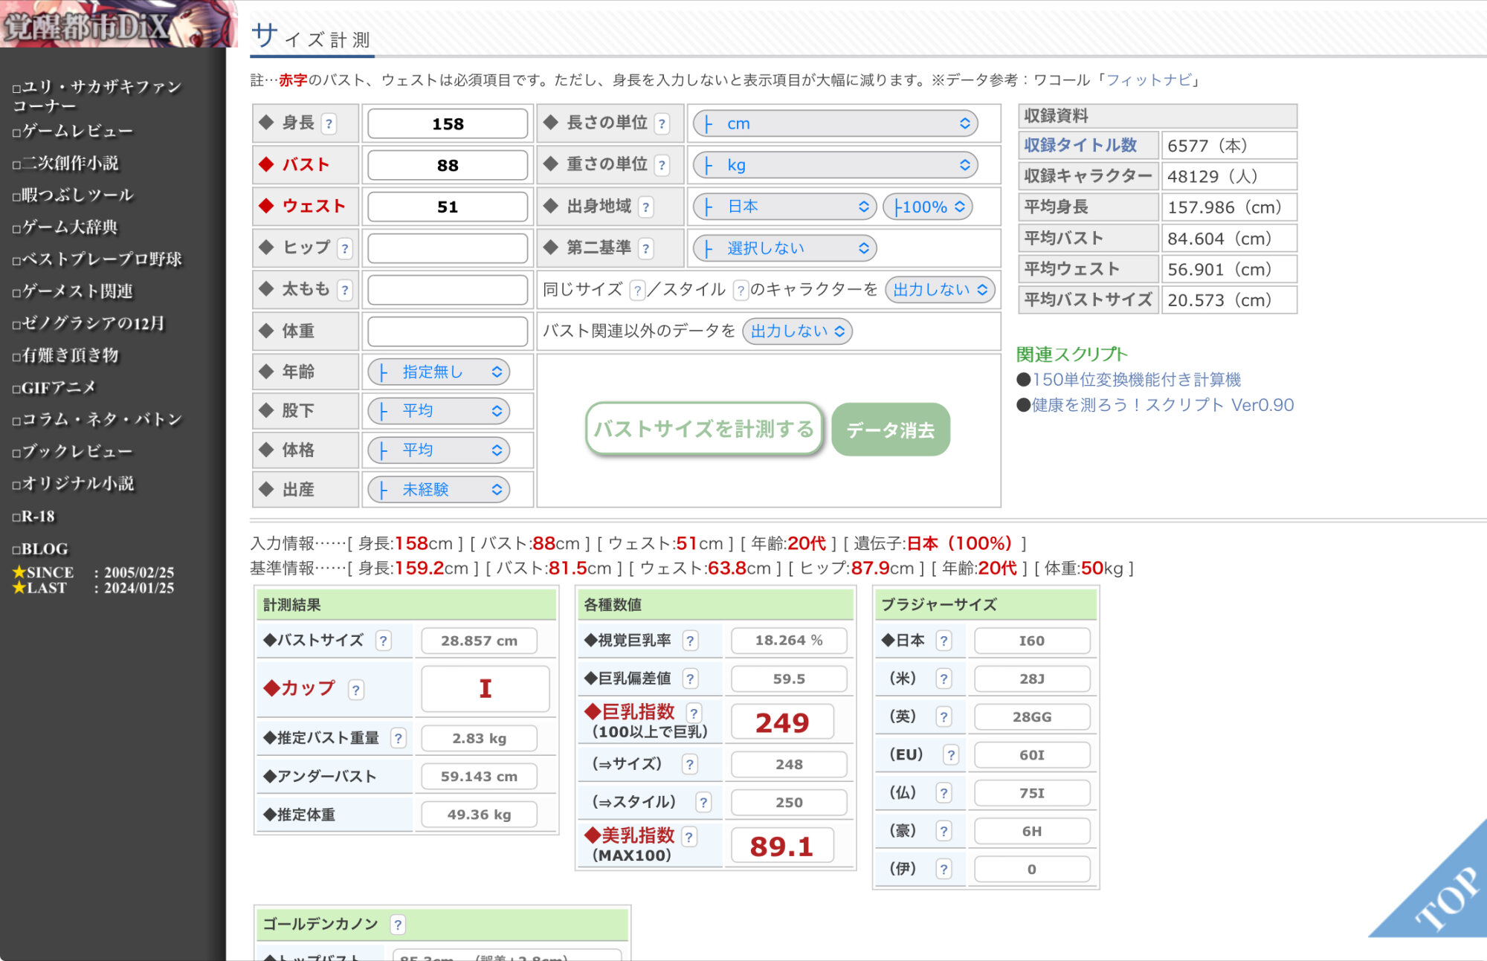Open the 長さの単位 cm dropdown
Viewport: 1487px width, 961px height.
835,123
